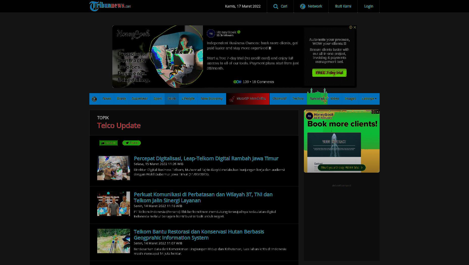Click the Telco Update topic heading
The width and height of the screenshot is (469, 265).
coord(119,125)
